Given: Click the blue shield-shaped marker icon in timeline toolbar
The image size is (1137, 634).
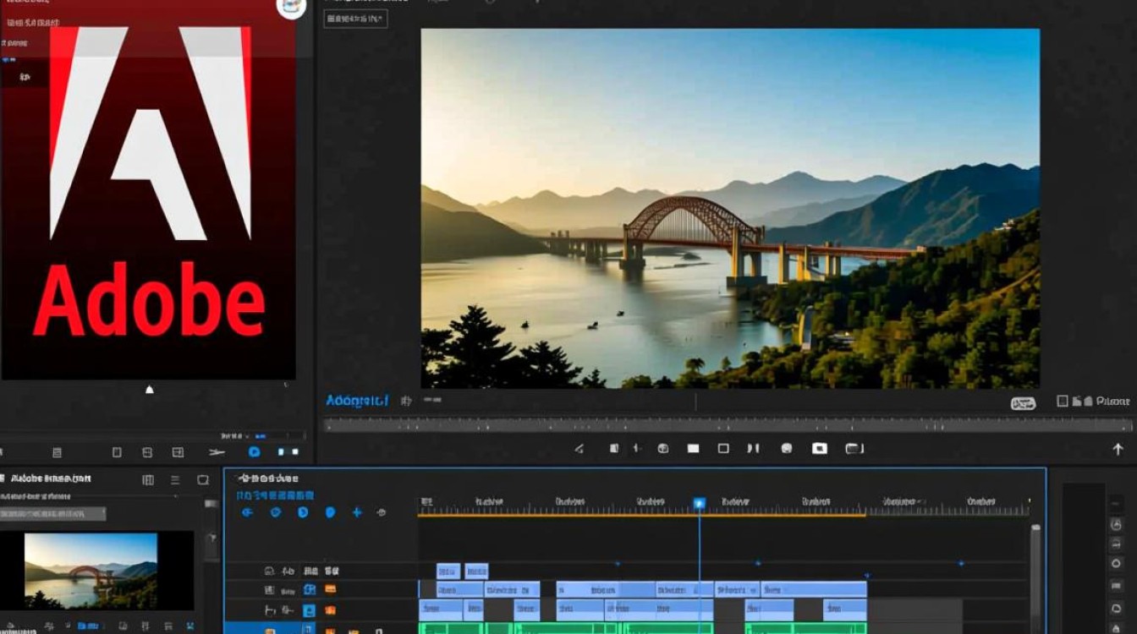Looking at the screenshot, I should (330, 512).
